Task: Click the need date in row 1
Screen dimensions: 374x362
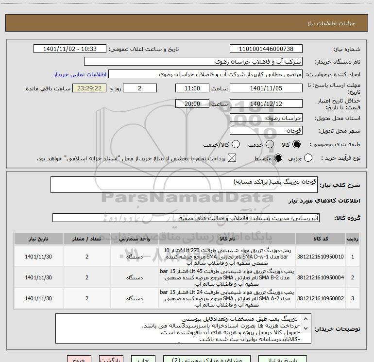Action: point(38,257)
